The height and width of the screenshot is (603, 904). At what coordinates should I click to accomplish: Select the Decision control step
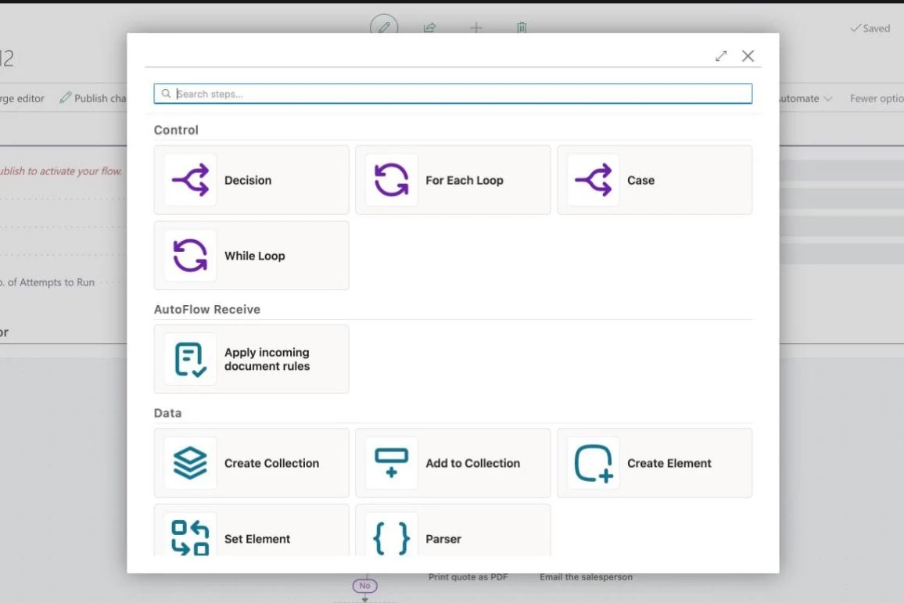click(x=251, y=180)
